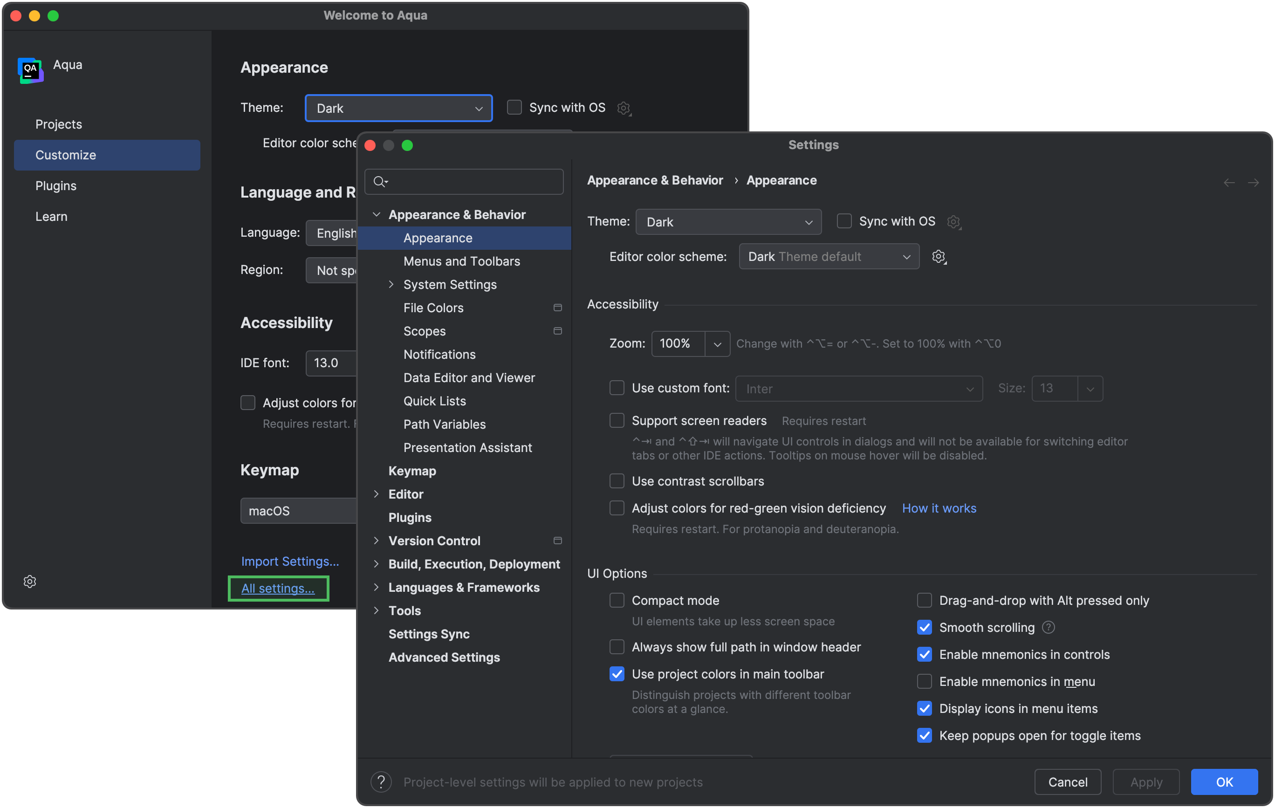Disable Smooth scrolling
1275x808 pixels.
[925, 628]
